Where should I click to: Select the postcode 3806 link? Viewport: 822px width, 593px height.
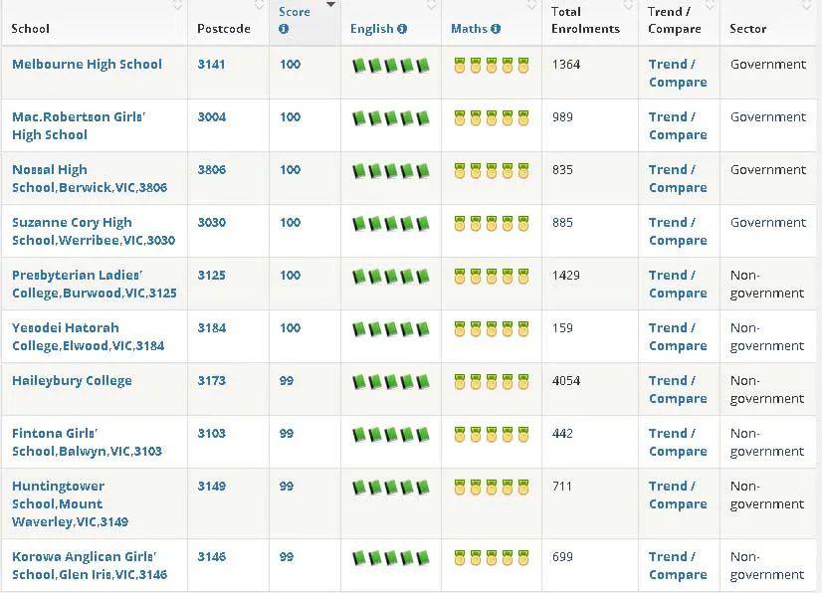212,169
